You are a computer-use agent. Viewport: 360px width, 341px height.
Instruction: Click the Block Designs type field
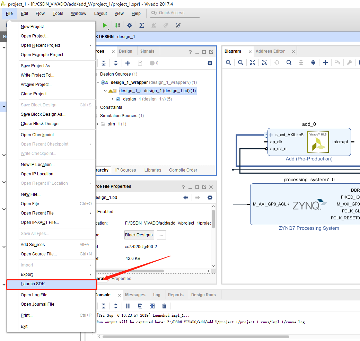(x=139, y=235)
